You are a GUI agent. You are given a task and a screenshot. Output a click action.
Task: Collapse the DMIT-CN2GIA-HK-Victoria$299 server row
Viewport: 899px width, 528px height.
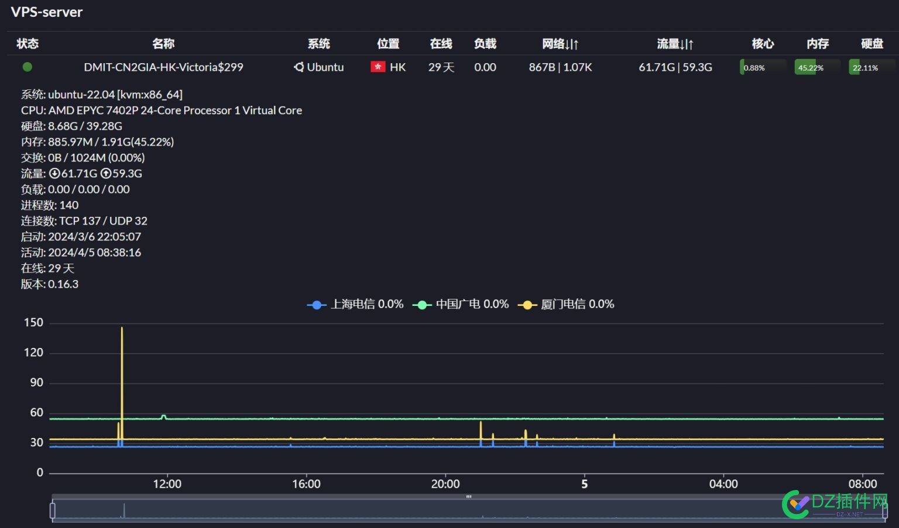[452, 67]
